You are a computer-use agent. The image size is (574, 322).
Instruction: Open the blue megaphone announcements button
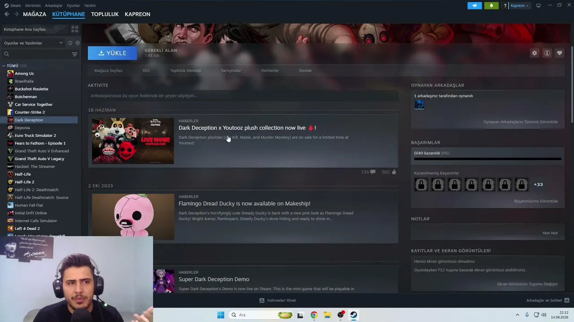(474, 5)
